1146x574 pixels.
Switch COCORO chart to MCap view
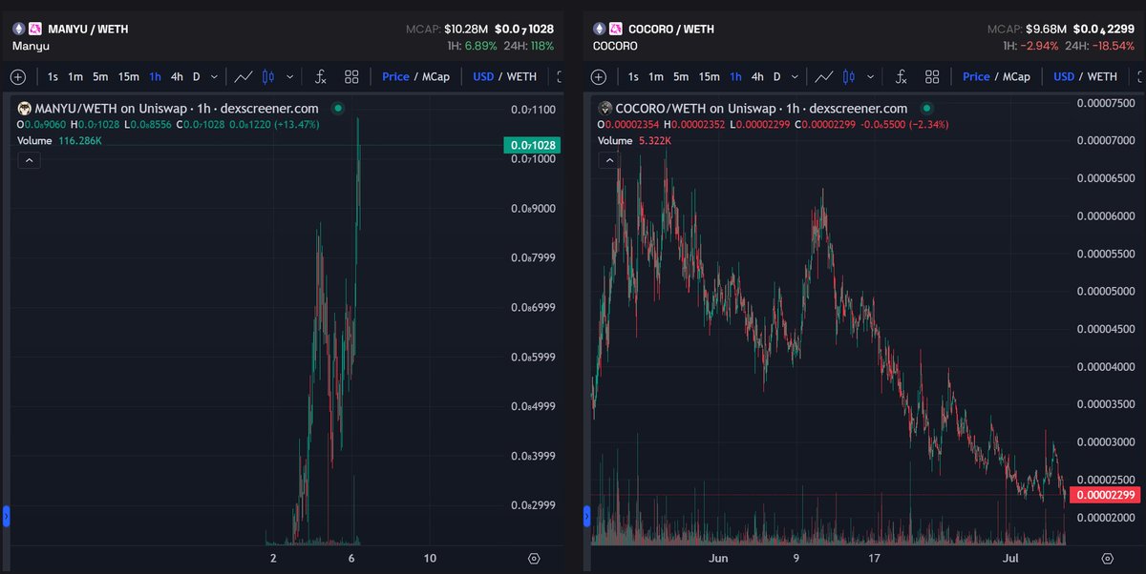click(1017, 76)
